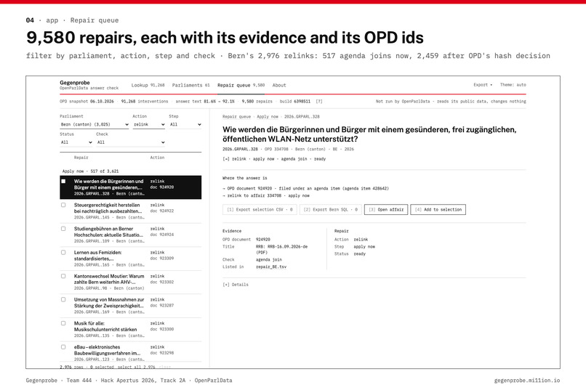586x390 pixels.
Task: Open the Export menu
Action: point(483,85)
